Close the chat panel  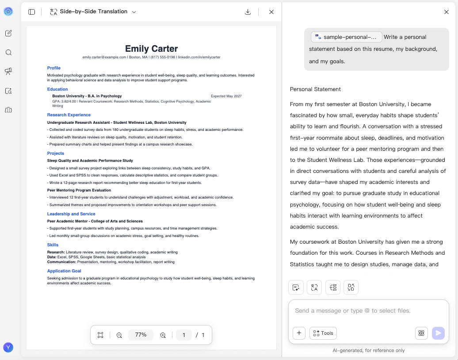(447, 11)
